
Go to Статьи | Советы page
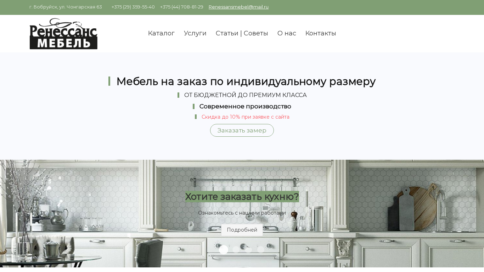click(x=242, y=33)
